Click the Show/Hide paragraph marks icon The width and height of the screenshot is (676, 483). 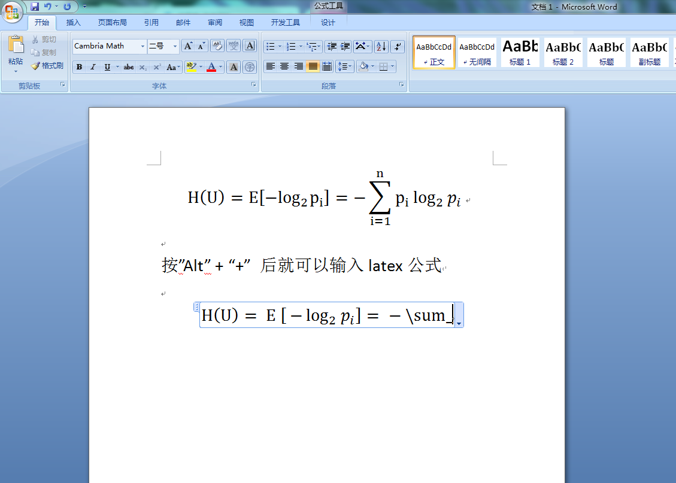pos(397,45)
